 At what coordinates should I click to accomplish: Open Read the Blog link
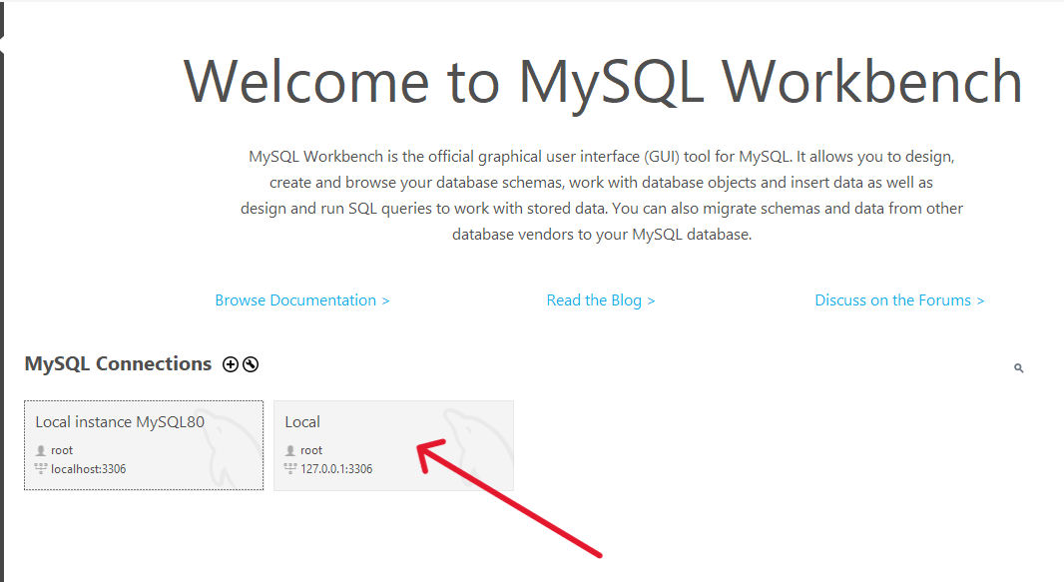(601, 300)
